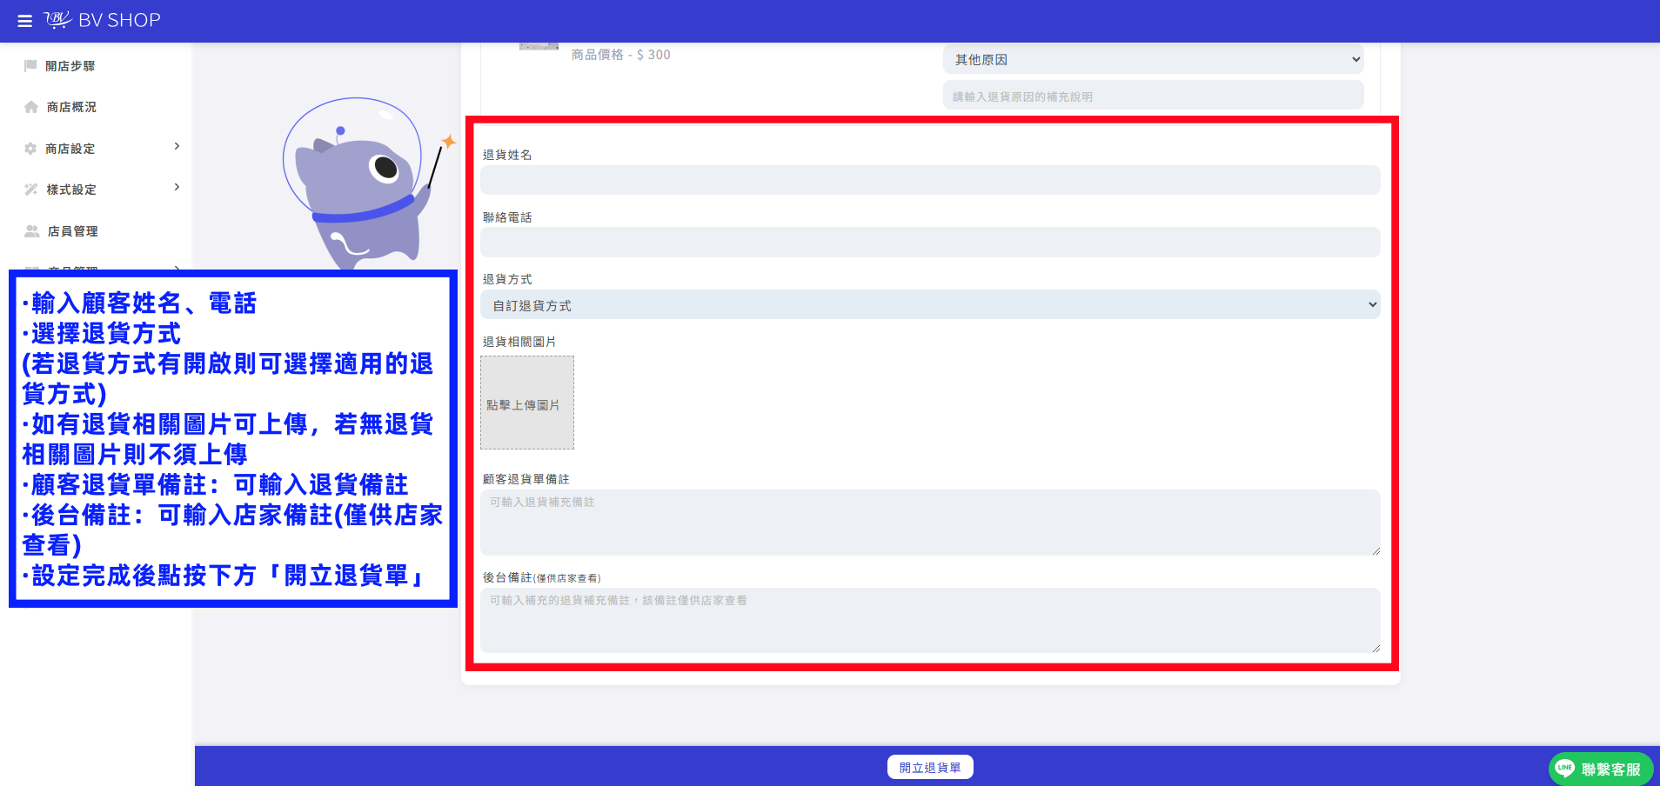This screenshot has height=786, width=1660.
Task: Click the LINE icon in 聯繫客服
Action: tap(1565, 769)
